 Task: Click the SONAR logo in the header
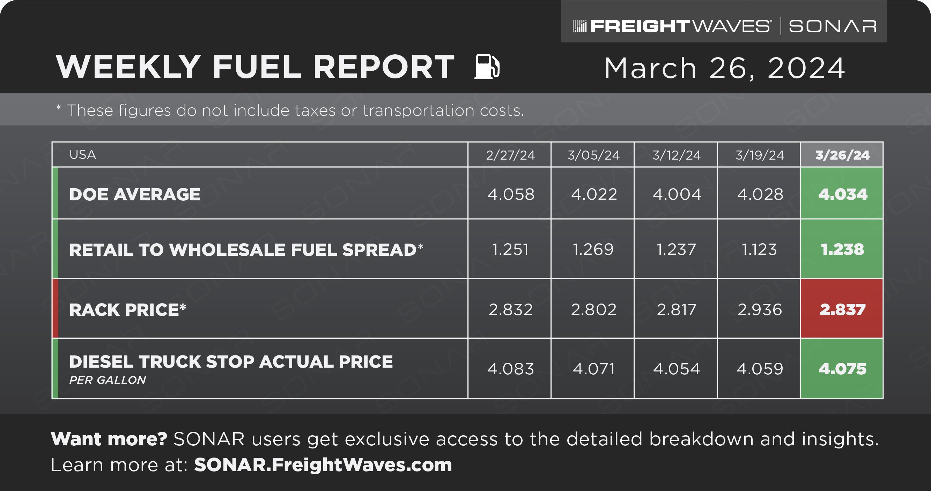[x=832, y=26]
